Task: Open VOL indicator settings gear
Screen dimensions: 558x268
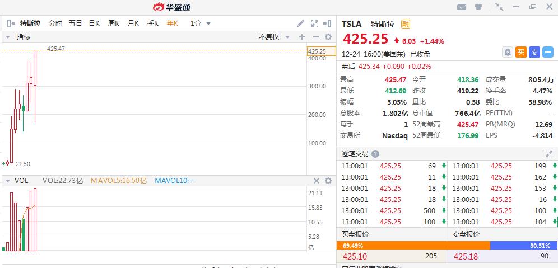Action: 328,181
